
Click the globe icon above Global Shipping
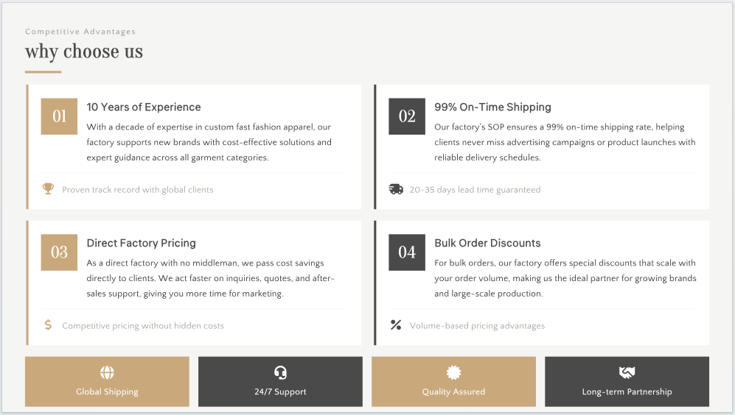point(107,373)
